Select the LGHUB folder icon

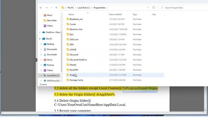pyautogui.click(x=68, y=49)
